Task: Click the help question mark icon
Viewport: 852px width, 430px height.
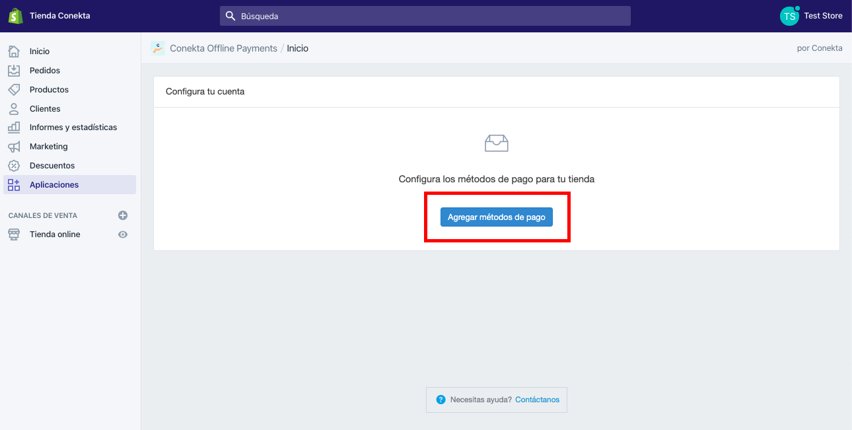Action: tap(441, 400)
